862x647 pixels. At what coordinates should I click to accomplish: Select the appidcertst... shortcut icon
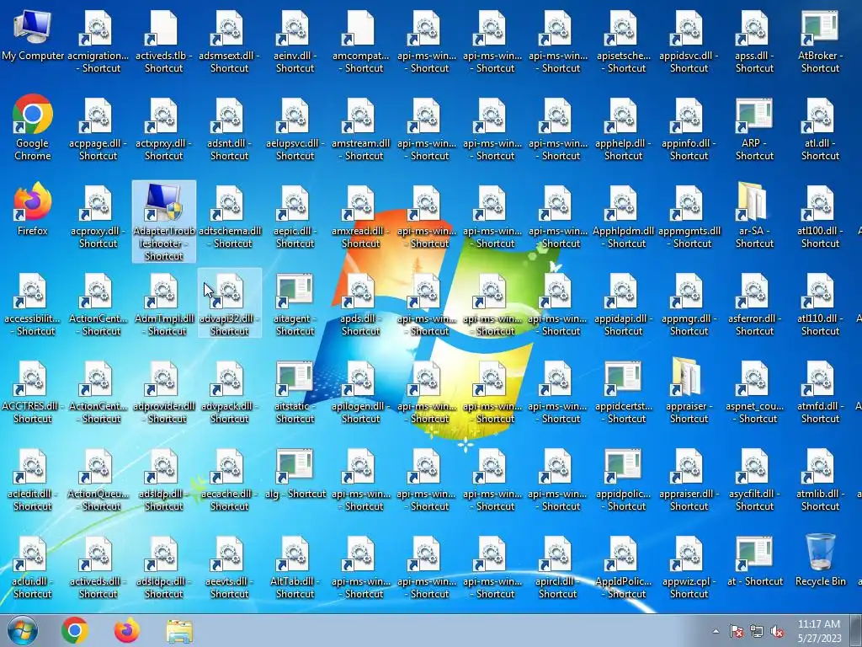624,391
